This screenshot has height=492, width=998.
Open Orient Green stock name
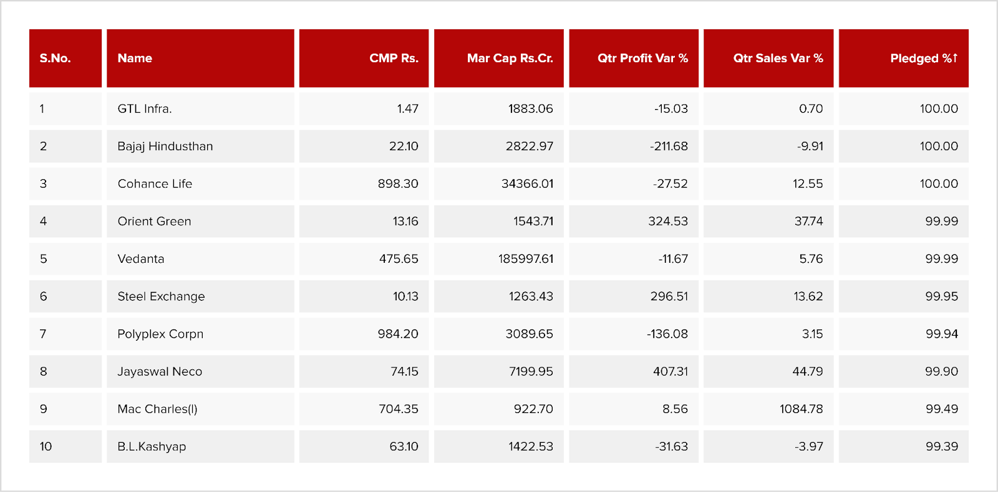pos(154,221)
